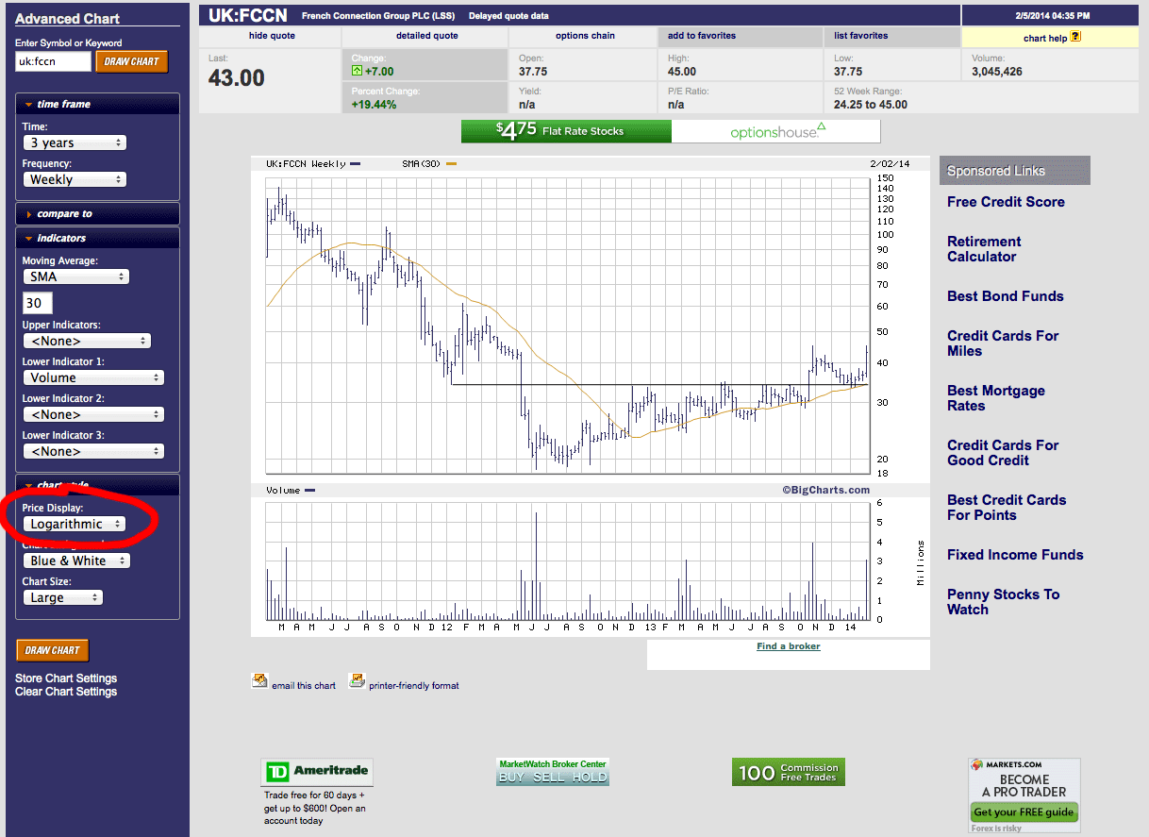This screenshot has width=1149, height=837.
Task: Click Store Chart Settings link
Action: 66,678
